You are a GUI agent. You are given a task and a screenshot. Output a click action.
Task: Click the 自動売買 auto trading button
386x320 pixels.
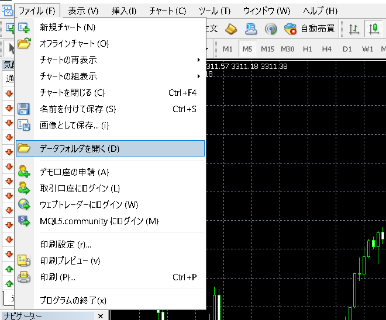point(309,29)
